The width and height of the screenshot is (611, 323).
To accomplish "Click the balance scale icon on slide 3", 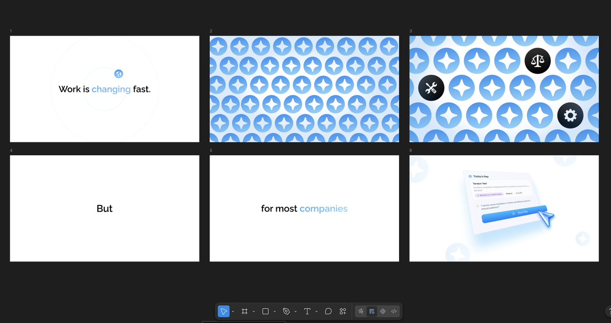I will [x=537, y=61].
